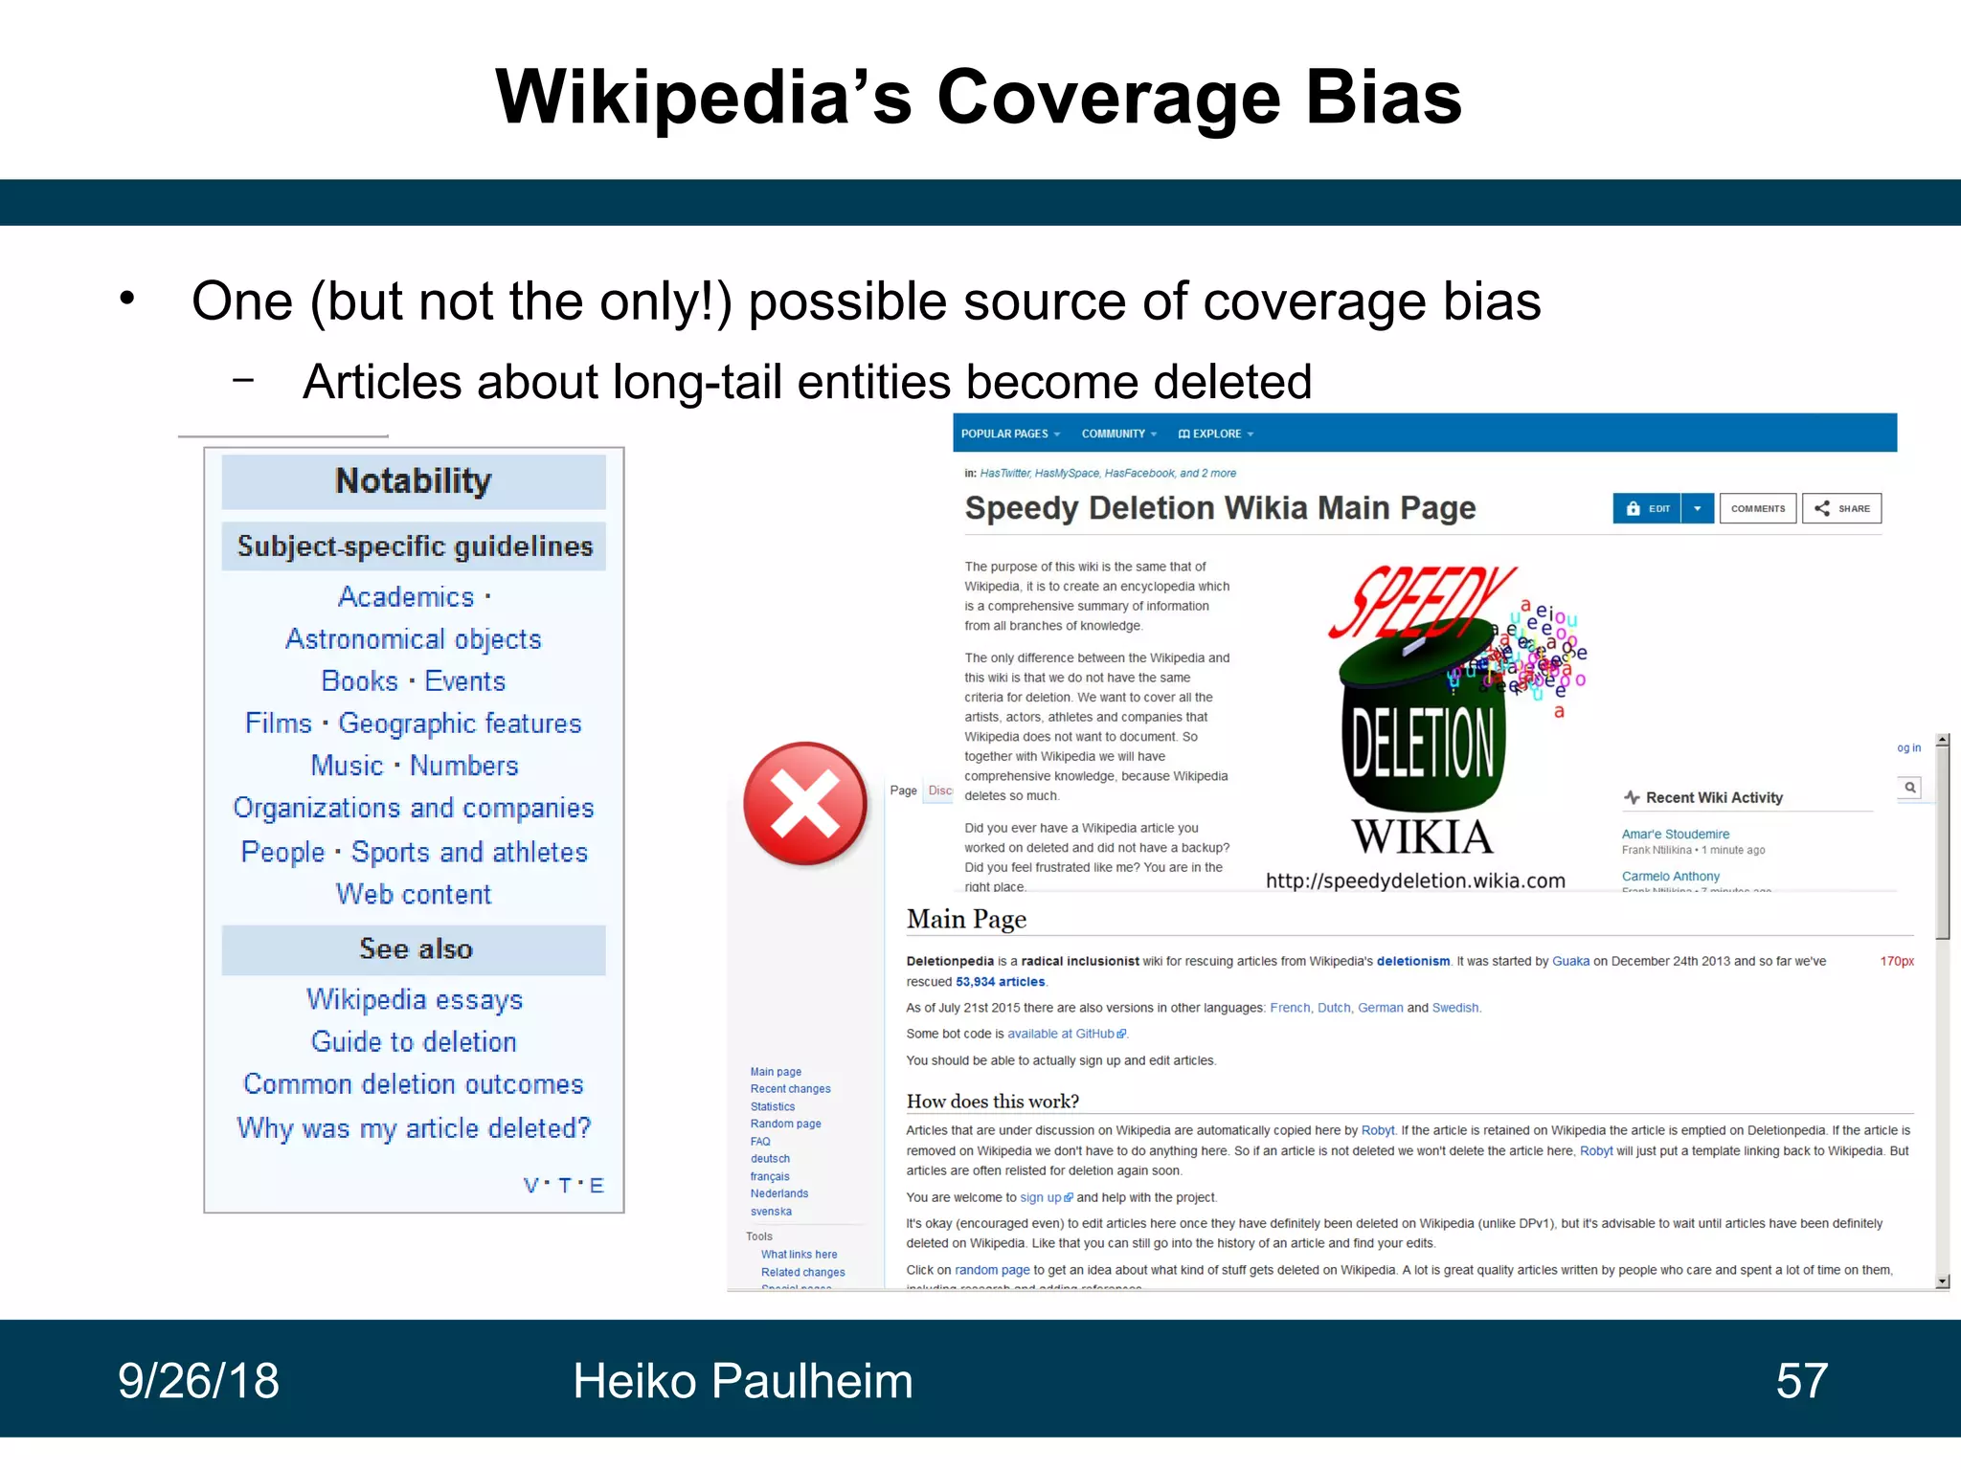Click scrollbar up arrow on Deletionpedia page
1961x1470 pixels.
(x=1943, y=740)
